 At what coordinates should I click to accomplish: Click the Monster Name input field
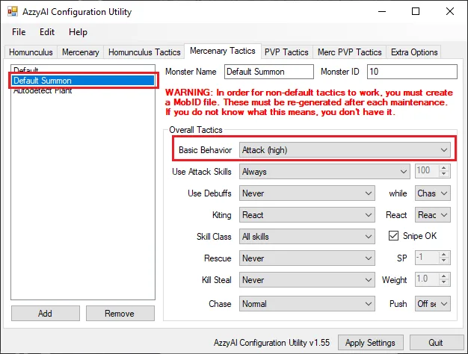tap(269, 72)
